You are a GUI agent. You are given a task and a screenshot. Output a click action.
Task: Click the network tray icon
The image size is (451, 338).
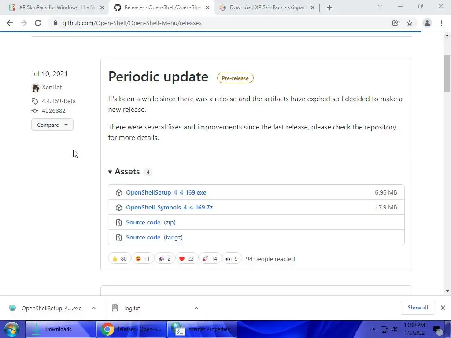[384, 329]
